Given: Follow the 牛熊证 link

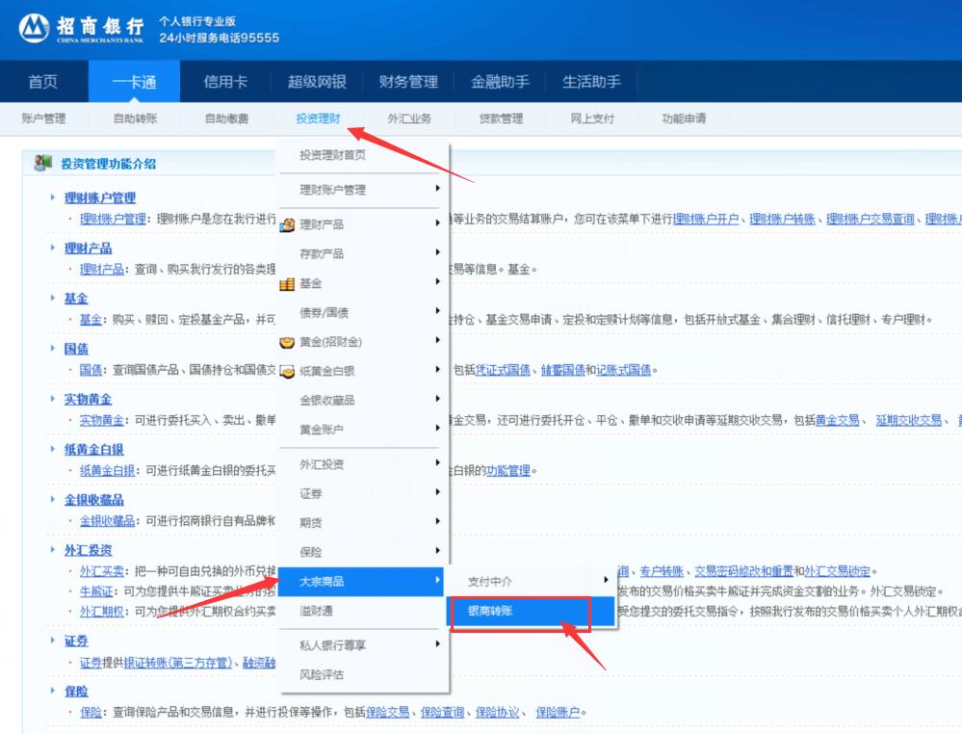Looking at the screenshot, I should tap(95, 591).
